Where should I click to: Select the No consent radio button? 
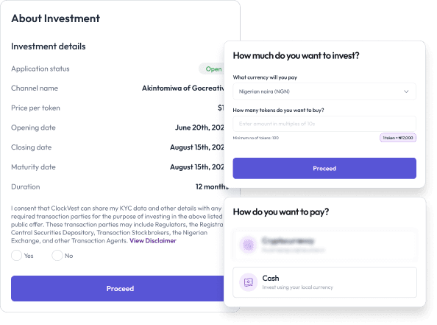click(57, 256)
